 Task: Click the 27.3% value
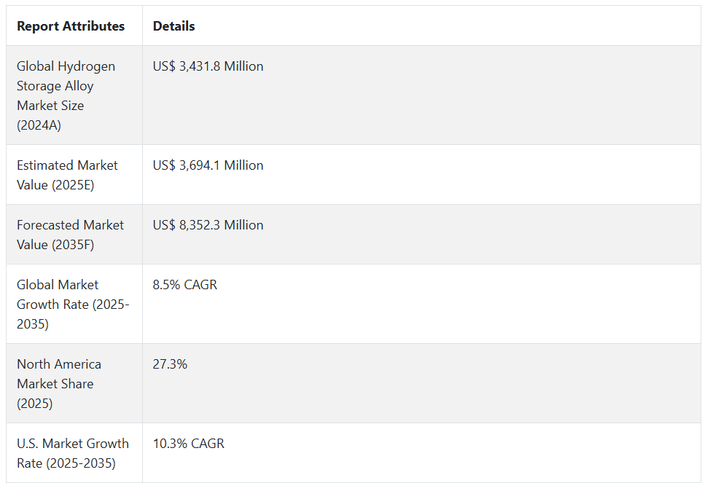pyautogui.click(x=170, y=364)
